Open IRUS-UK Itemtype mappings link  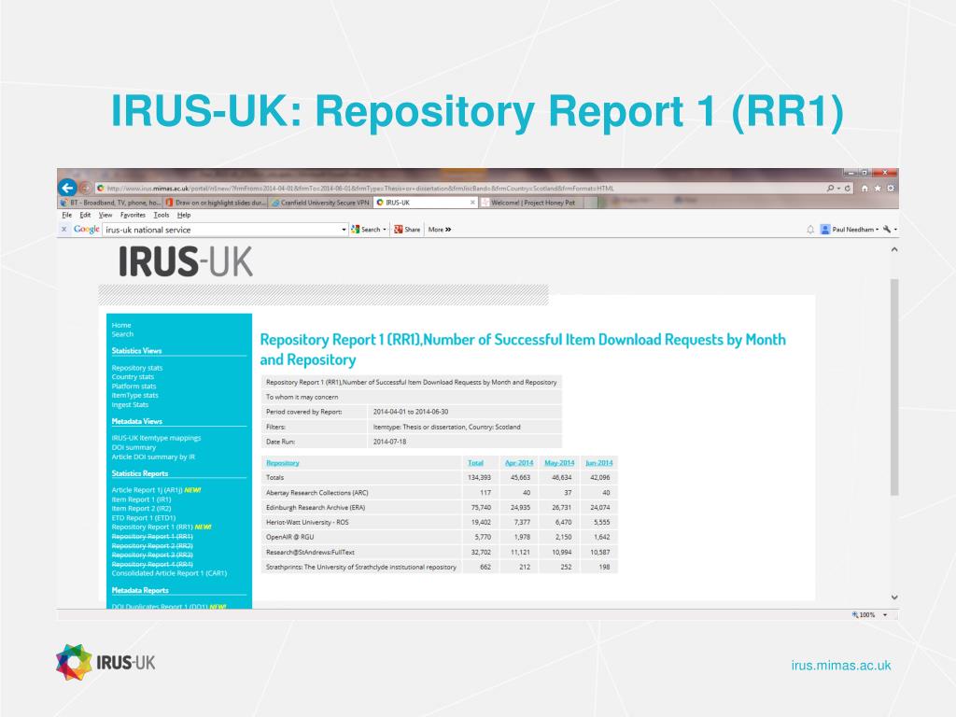pos(156,438)
